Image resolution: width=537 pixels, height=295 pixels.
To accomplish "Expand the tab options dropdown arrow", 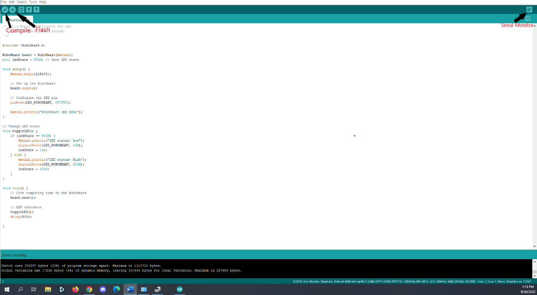I will [x=528, y=19].
